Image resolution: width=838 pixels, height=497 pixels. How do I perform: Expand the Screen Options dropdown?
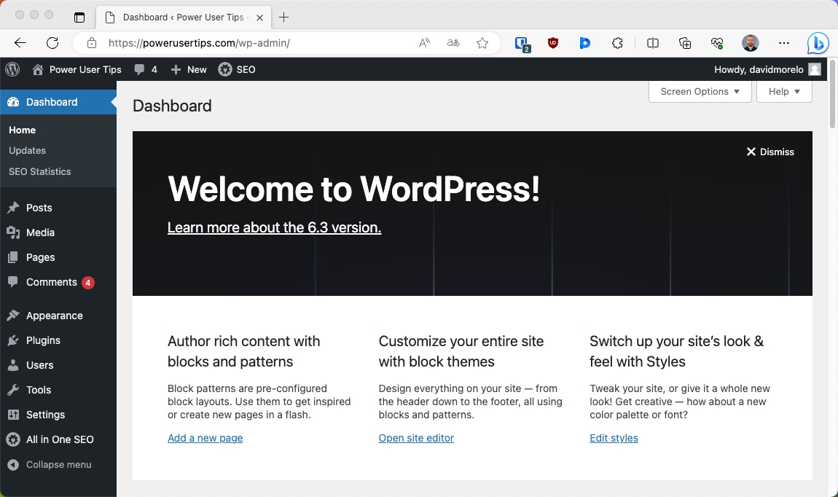tap(699, 91)
